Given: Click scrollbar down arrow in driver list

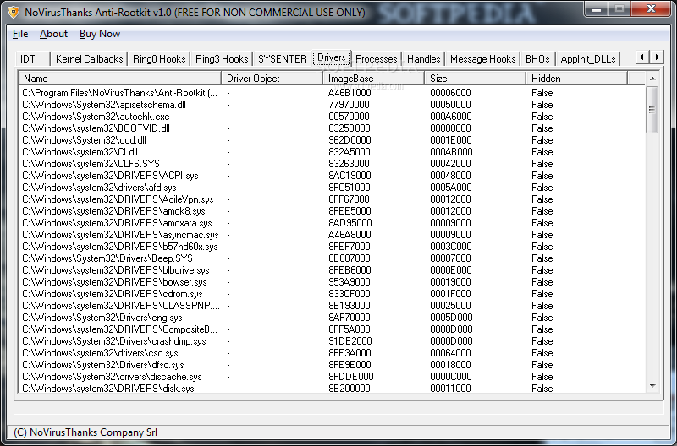Looking at the screenshot, I should (652, 386).
